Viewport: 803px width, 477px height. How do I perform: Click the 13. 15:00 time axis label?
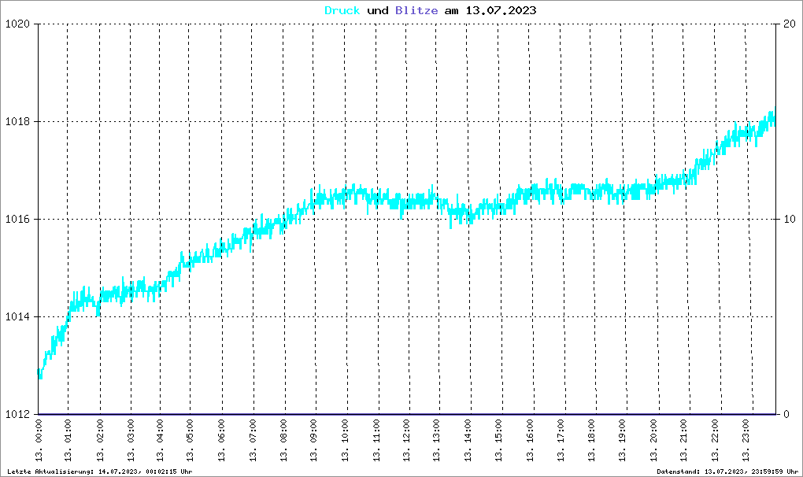click(x=499, y=441)
